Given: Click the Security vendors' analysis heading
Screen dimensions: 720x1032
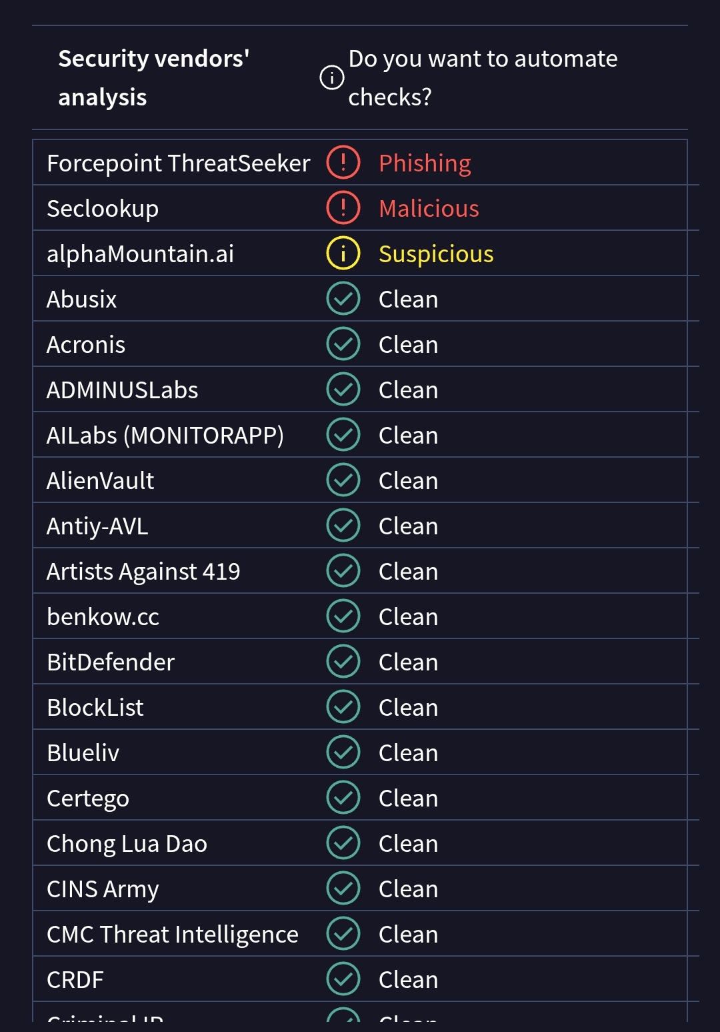Looking at the screenshot, I should click(154, 77).
